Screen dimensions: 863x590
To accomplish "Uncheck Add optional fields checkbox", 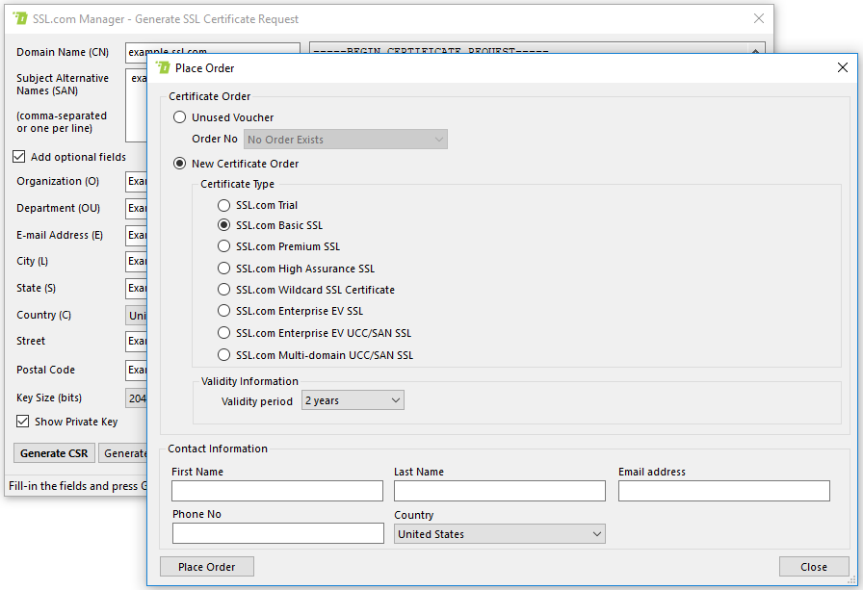I will tap(20, 157).
